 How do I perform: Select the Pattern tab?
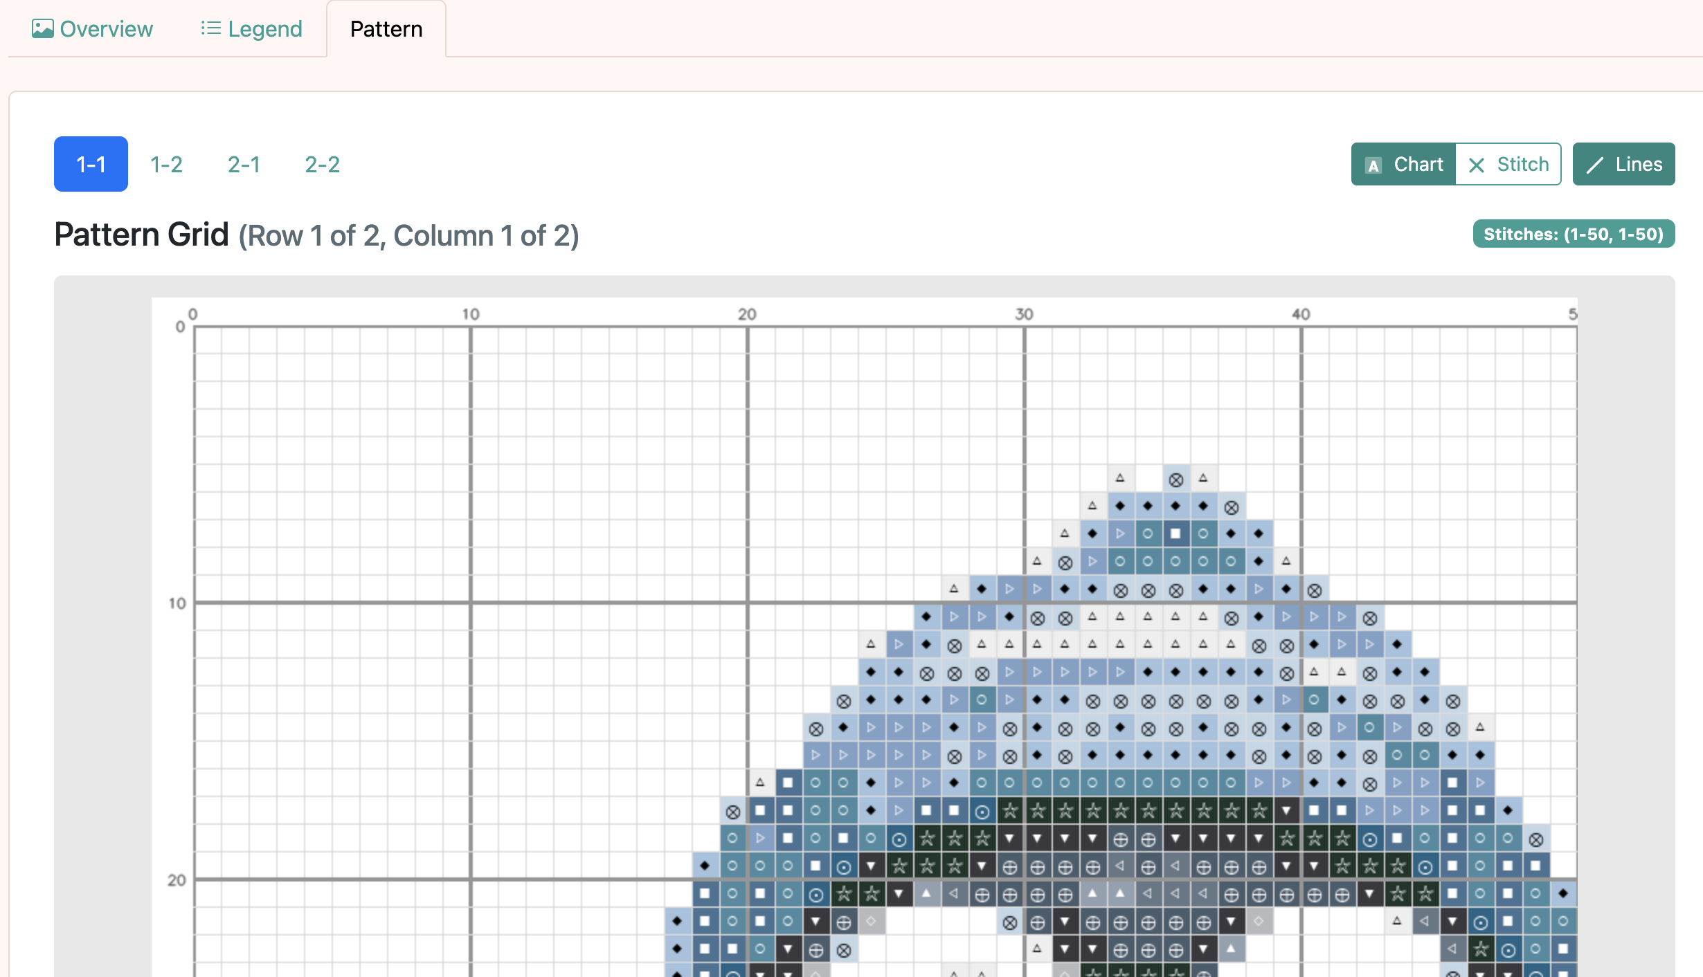[386, 28]
